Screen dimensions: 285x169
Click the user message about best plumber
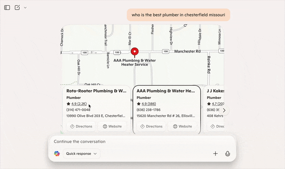(x=178, y=15)
